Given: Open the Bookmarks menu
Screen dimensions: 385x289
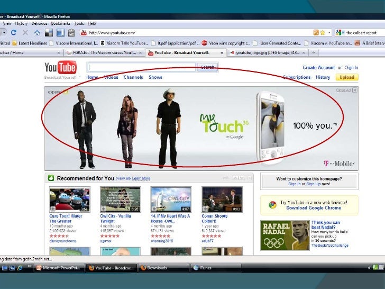Looking at the screenshot, I should 61,23.
